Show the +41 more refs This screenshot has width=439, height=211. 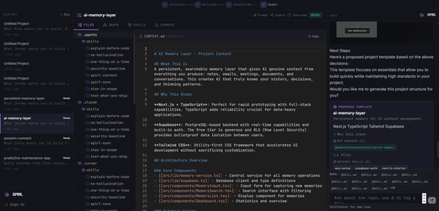pyautogui.click(x=393, y=188)
